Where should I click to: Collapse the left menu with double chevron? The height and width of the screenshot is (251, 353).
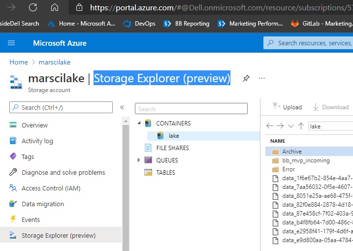pyautogui.click(x=122, y=107)
